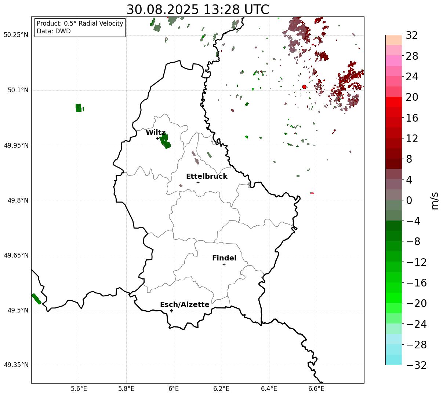The height and width of the screenshot is (396, 443).
Task: Click the latitude label "49.65°N"
Action: click(16, 255)
